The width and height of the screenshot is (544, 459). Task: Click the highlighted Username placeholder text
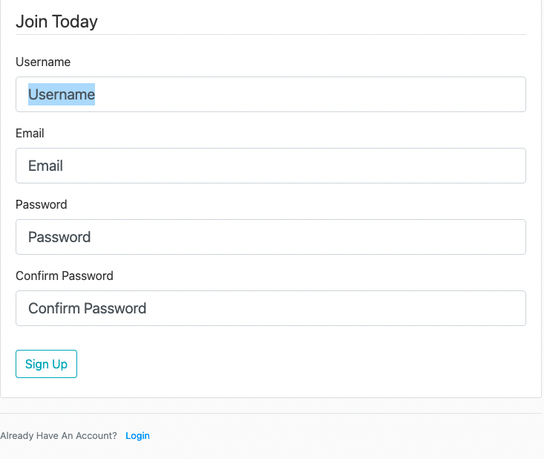pyautogui.click(x=62, y=94)
